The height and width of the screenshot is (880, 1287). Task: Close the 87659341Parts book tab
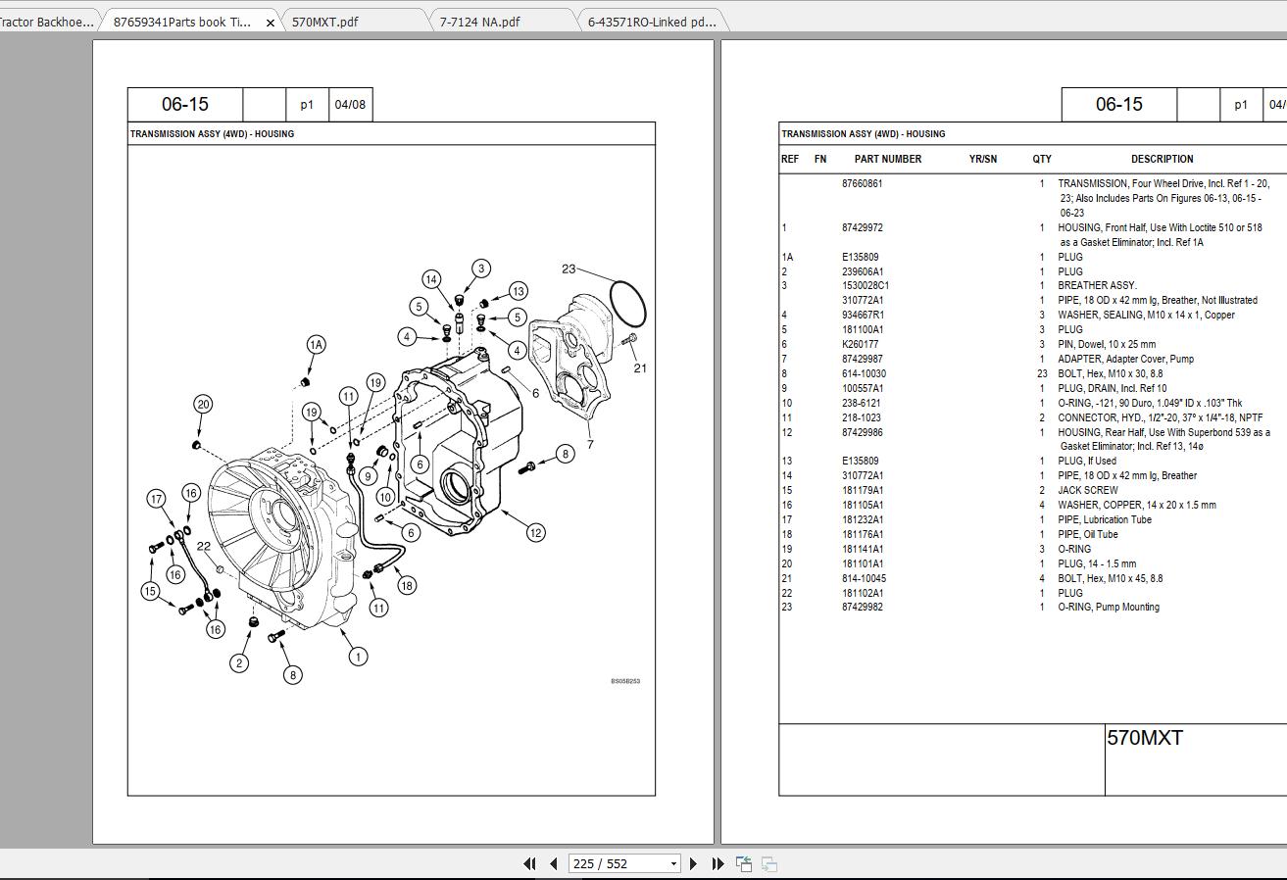(271, 23)
